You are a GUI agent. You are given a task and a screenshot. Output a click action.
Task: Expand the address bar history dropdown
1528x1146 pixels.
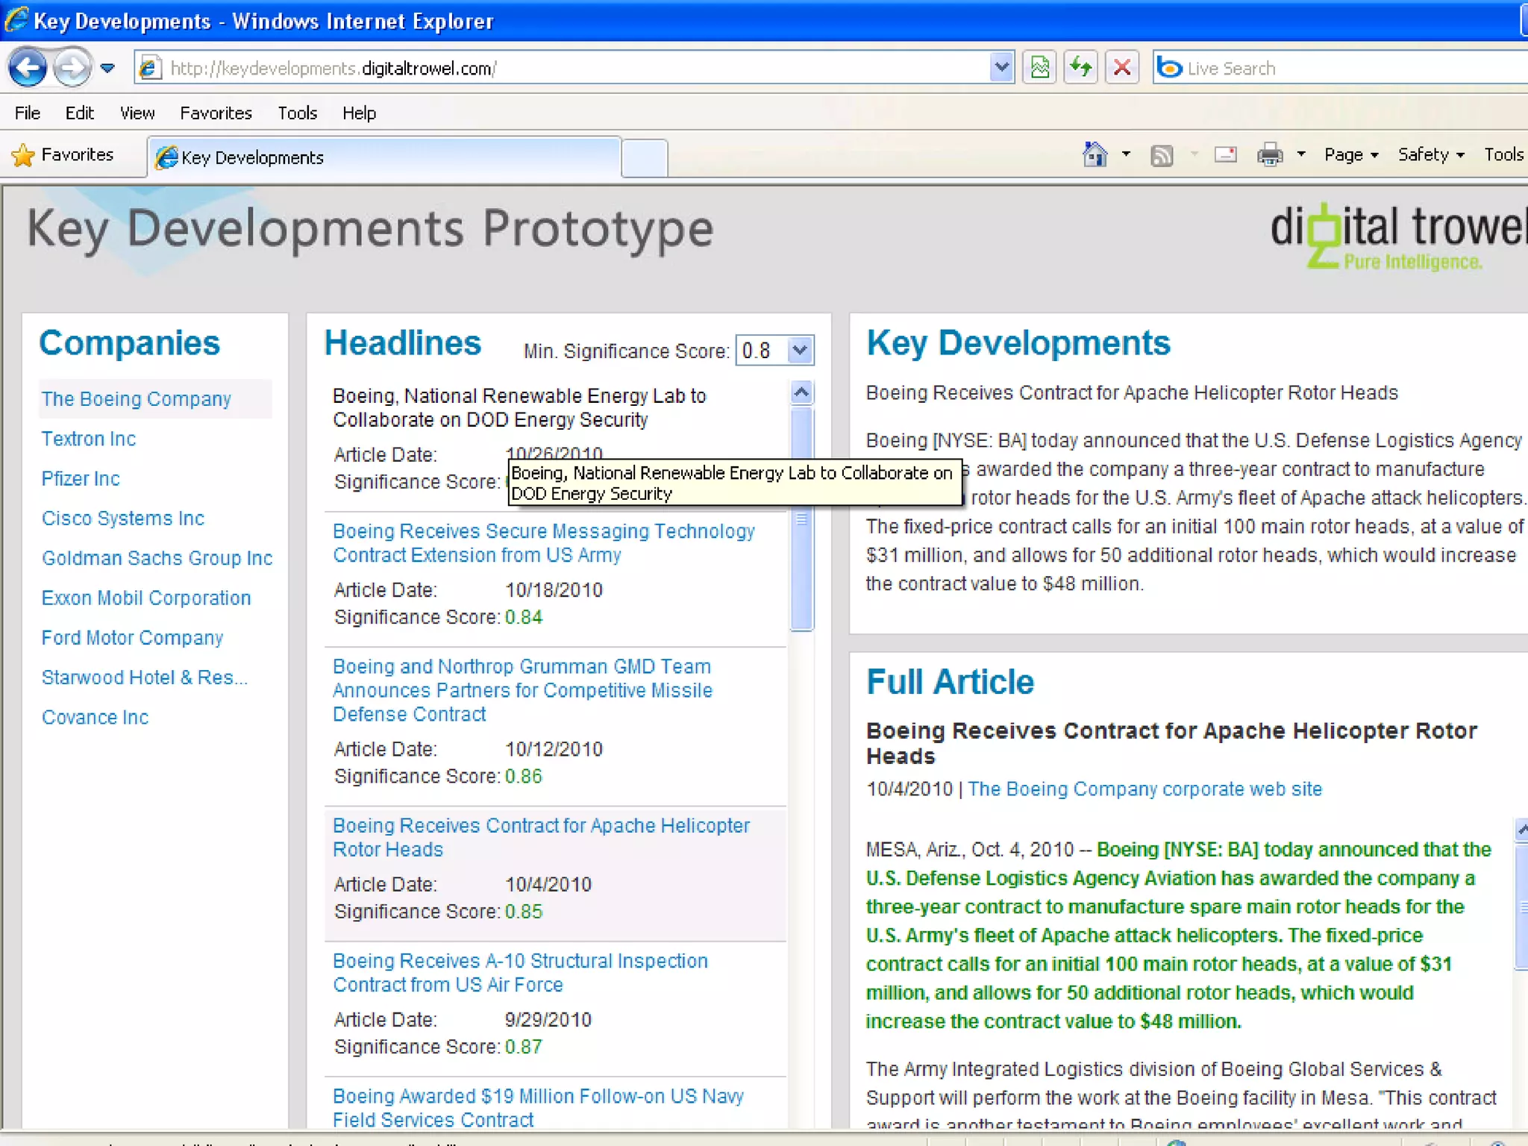click(1001, 68)
